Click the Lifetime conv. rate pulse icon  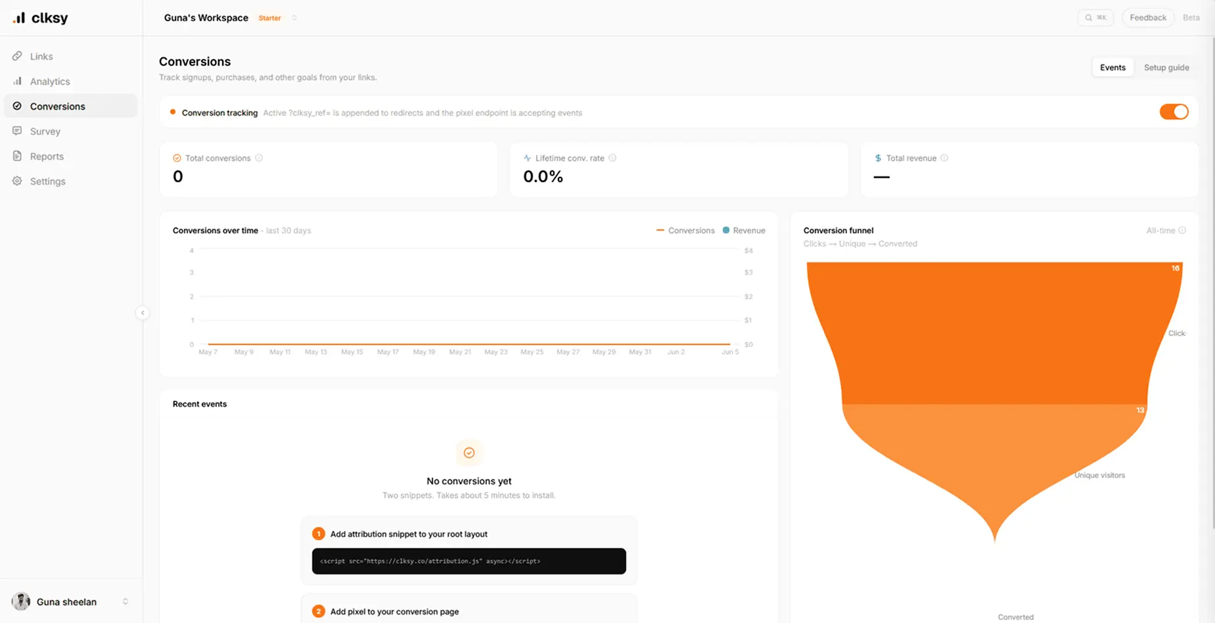[527, 158]
